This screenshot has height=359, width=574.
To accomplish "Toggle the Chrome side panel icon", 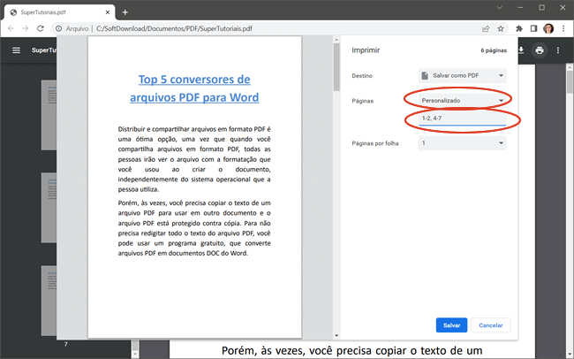I will click(532, 28).
